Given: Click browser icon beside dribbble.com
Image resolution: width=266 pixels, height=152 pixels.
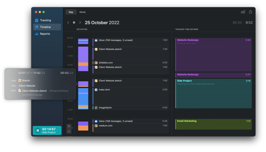Looking at the screenshot, I should pos(96,63).
